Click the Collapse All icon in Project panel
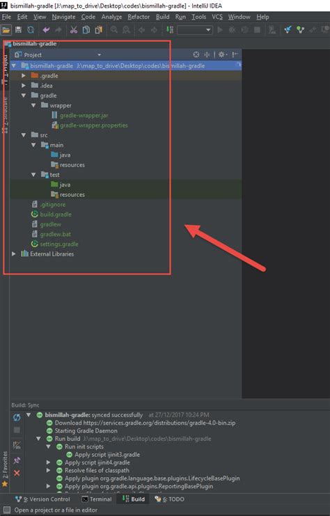 pyautogui.click(x=207, y=54)
